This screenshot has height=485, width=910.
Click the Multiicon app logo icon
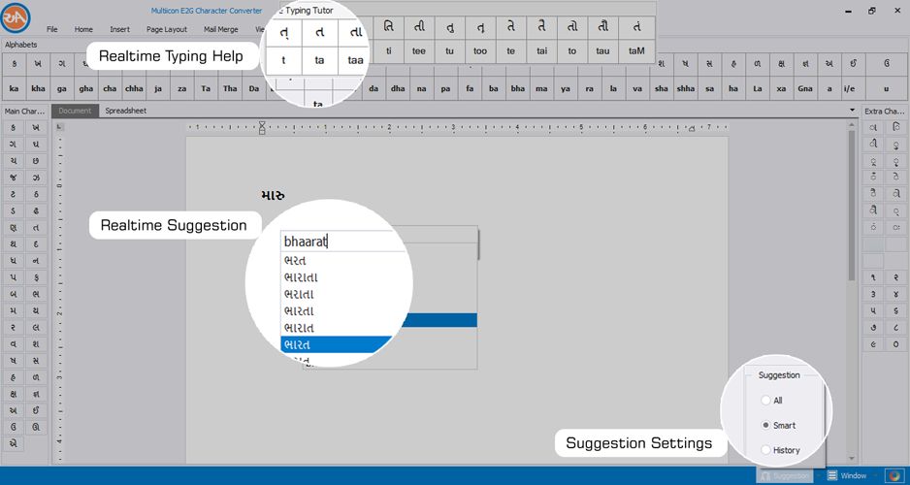click(x=16, y=18)
